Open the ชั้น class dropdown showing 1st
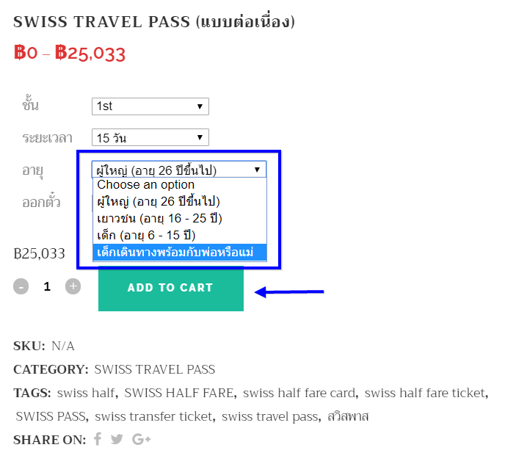505x464 pixels. tap(150, 106)
